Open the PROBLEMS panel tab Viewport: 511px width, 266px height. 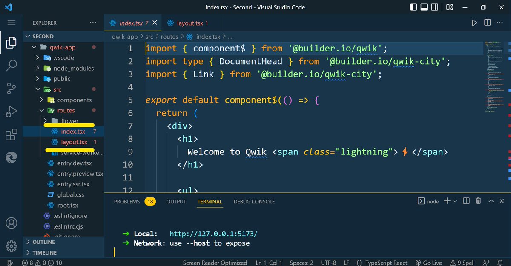pos(134,201)
